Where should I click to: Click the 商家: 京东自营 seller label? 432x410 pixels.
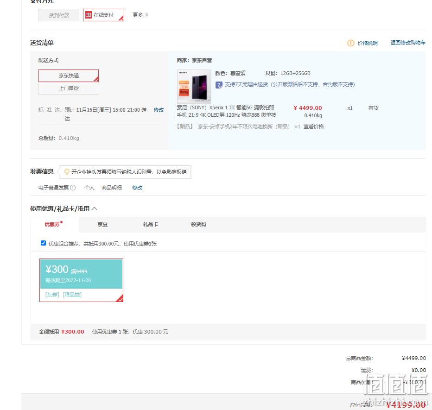pos(194,60)
